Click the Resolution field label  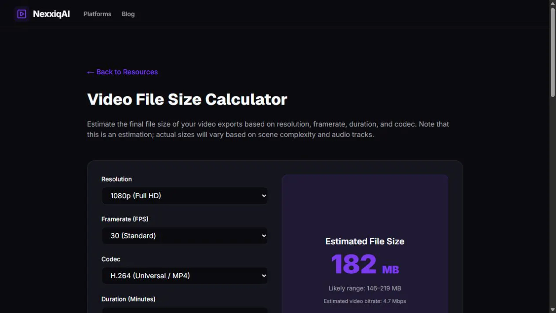[116, 179]
